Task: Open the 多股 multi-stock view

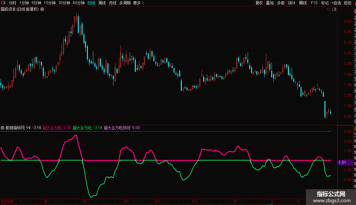Action: pyautogui.click(x=281, y=3)
